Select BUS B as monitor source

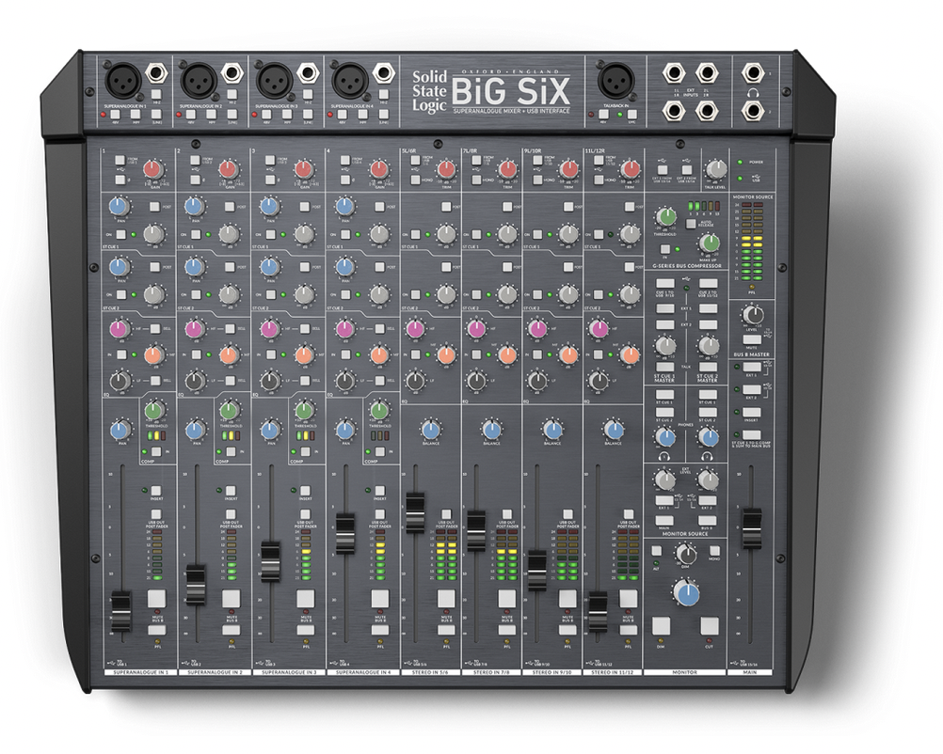click(708, 521)
